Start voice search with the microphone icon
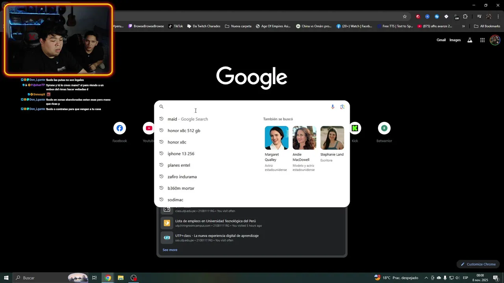This screenshot has width=504, height=283. pyautogui.click(x=333, y=107)
